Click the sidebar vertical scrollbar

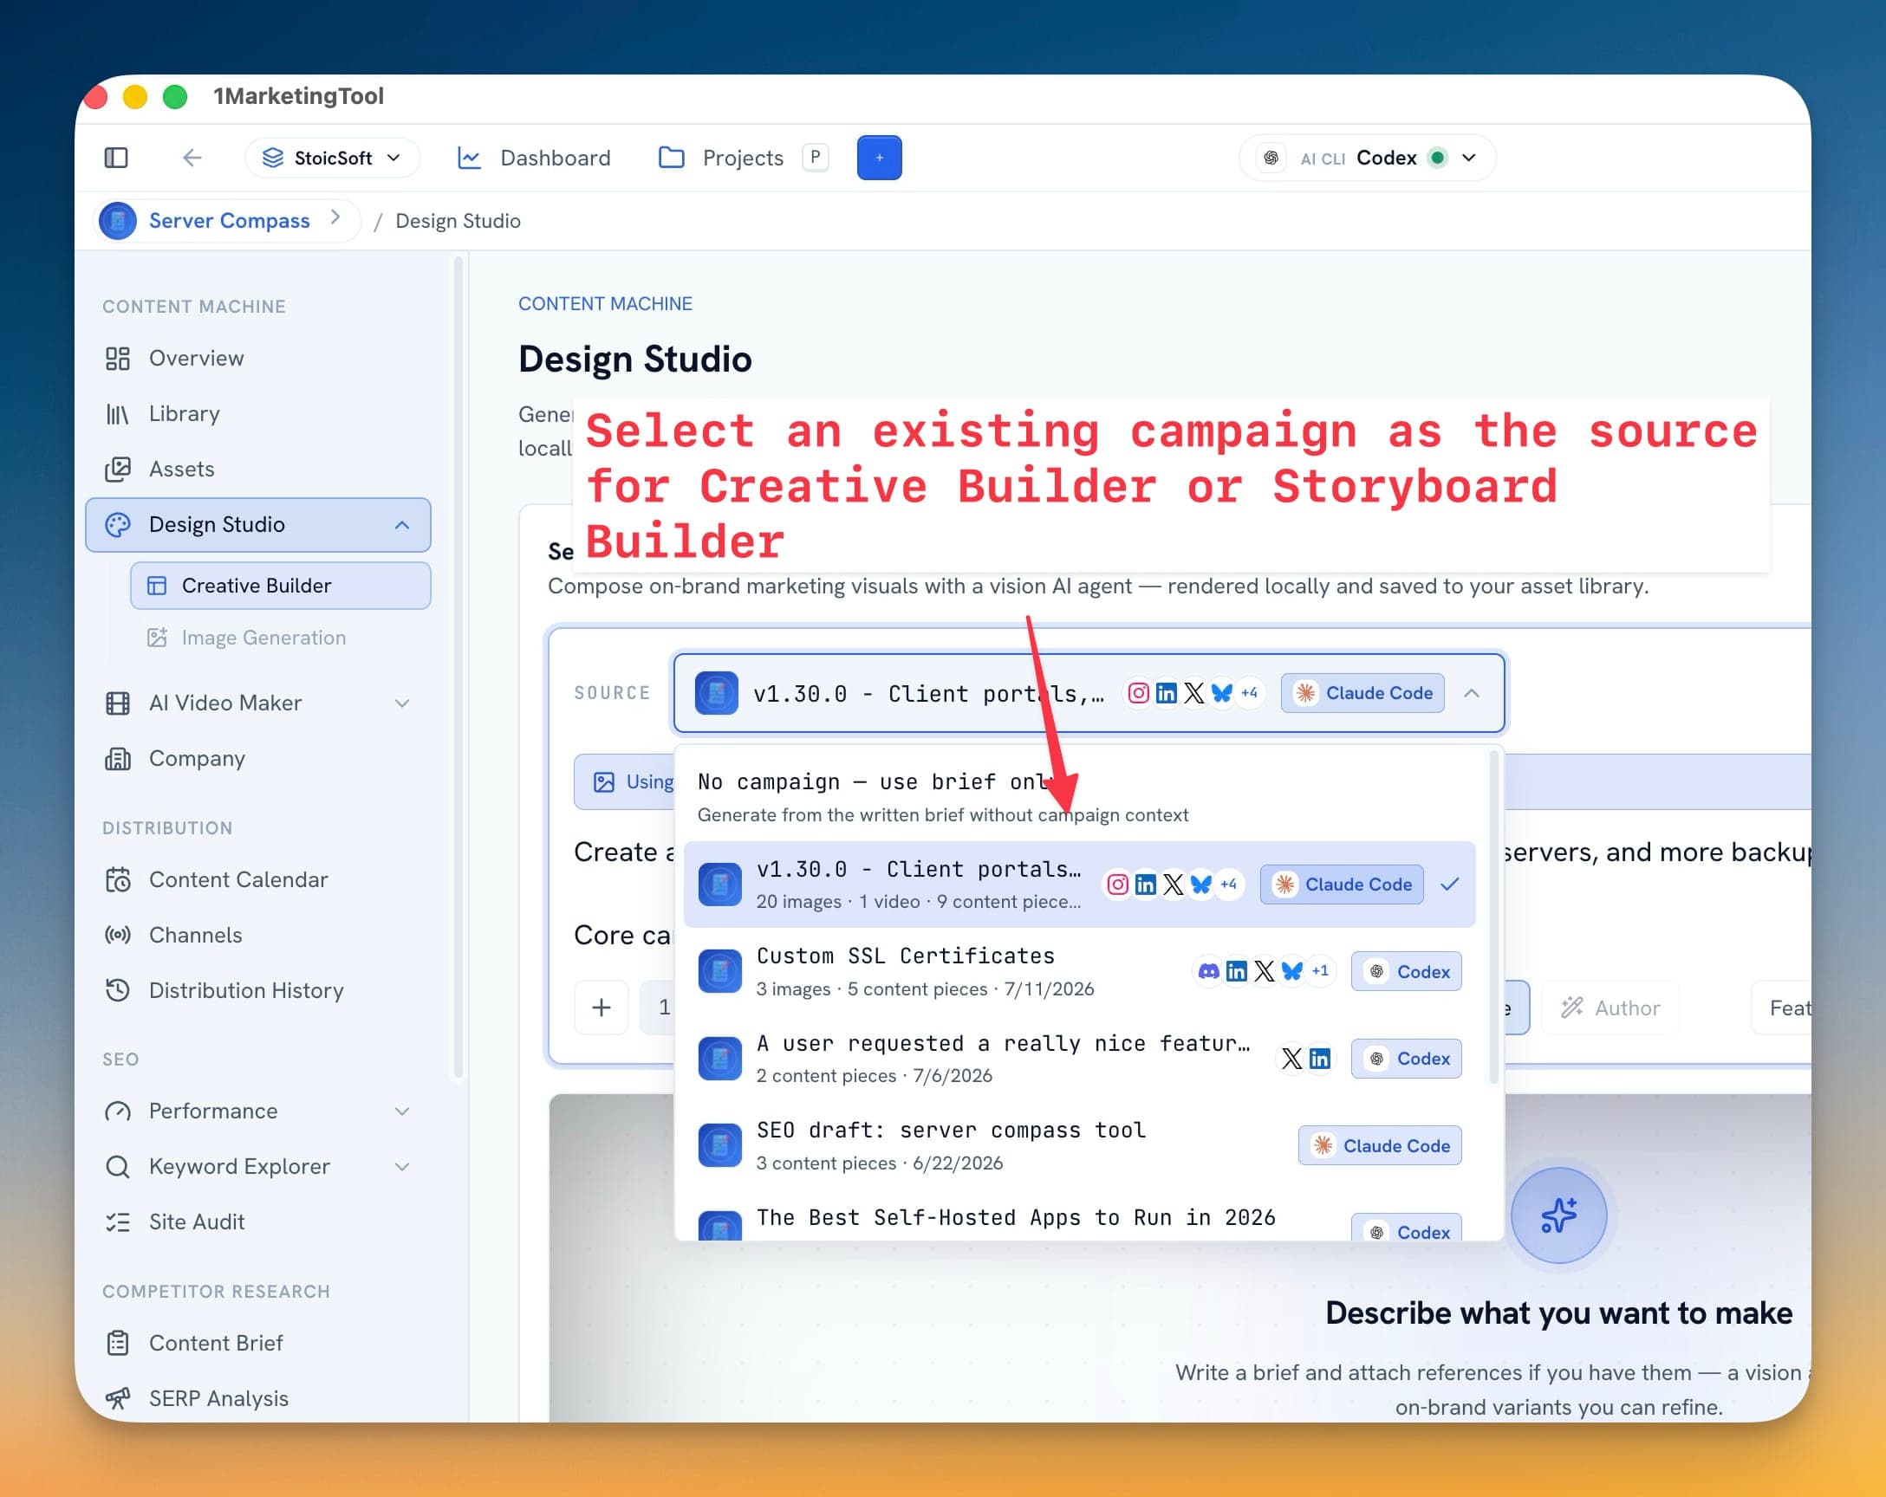pyautogui.click(x=458, y=664)
